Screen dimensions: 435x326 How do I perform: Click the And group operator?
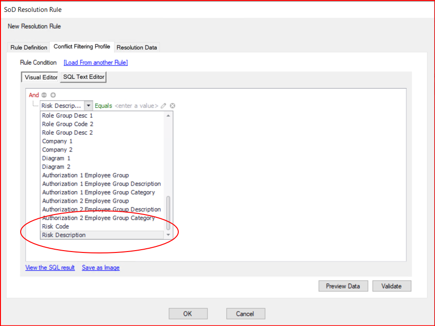(x=34, y=95)
